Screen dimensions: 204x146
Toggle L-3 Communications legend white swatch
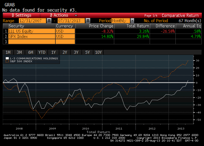tap(7, 58)
